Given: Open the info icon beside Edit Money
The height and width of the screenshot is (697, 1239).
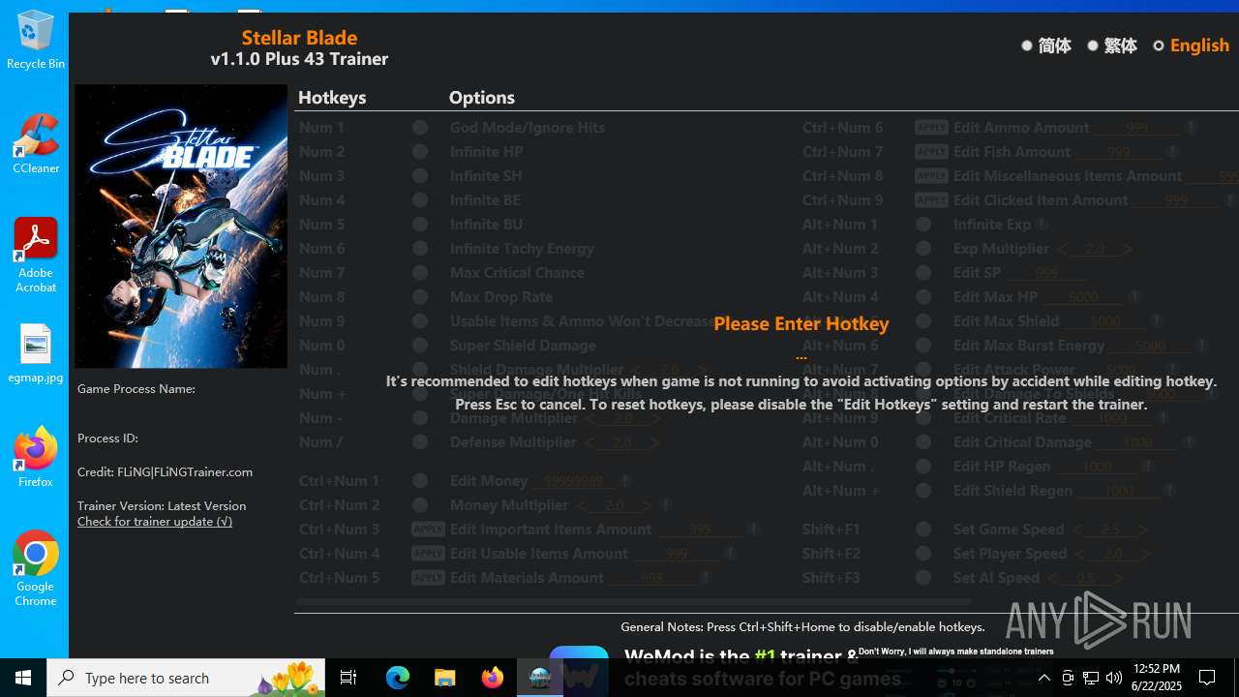Looking at the screenshot, I should click(625, 481).
